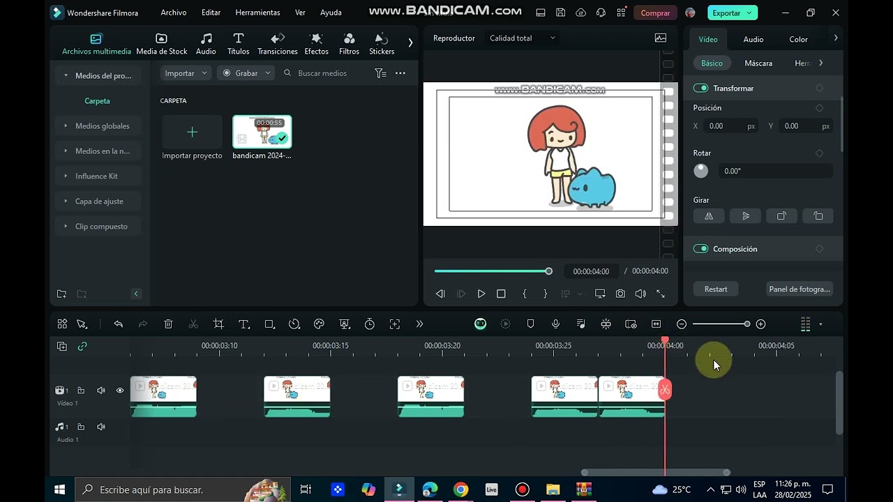Click the player stop button
This screenshot has height=502, width=893.
tap(501, 294)
